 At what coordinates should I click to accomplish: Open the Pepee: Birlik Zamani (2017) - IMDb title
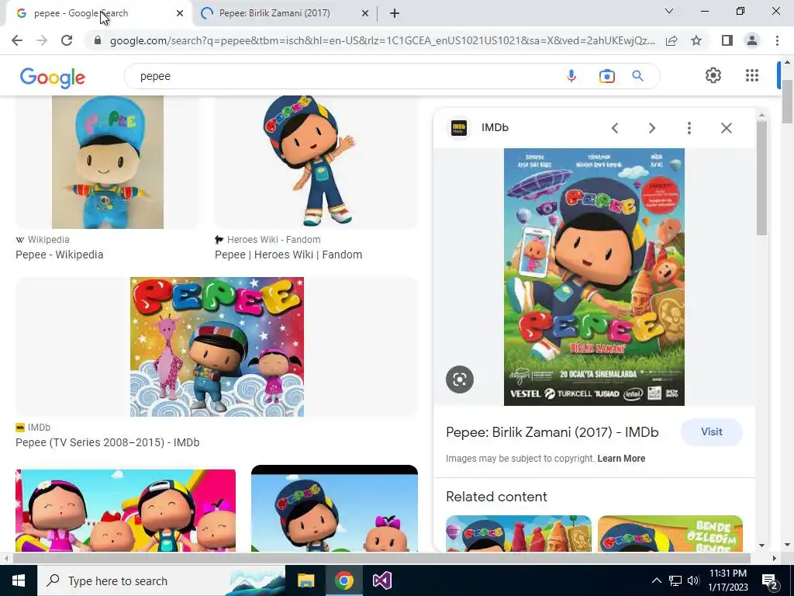tap(552, 432)
